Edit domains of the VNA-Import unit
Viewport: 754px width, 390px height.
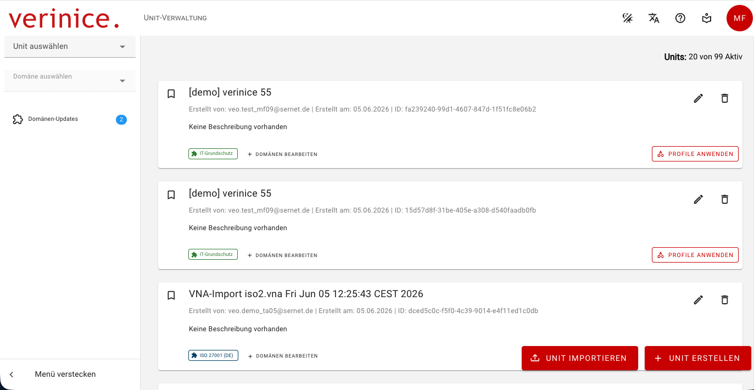point(283,356)
